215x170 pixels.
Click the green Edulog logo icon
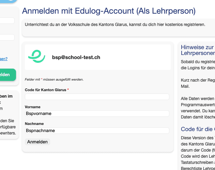(x=37, y=56)
